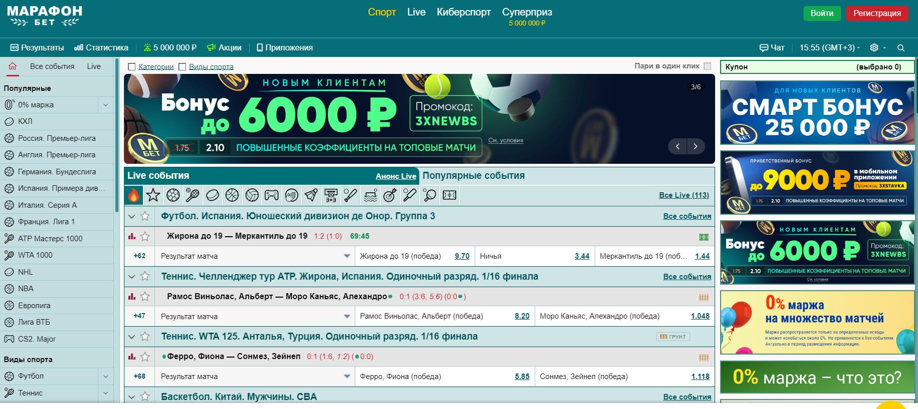The height and width of the screenshot is (409, 918).
Task: Click the ice hockey puck filter icon
Action: tap(212, 195)
